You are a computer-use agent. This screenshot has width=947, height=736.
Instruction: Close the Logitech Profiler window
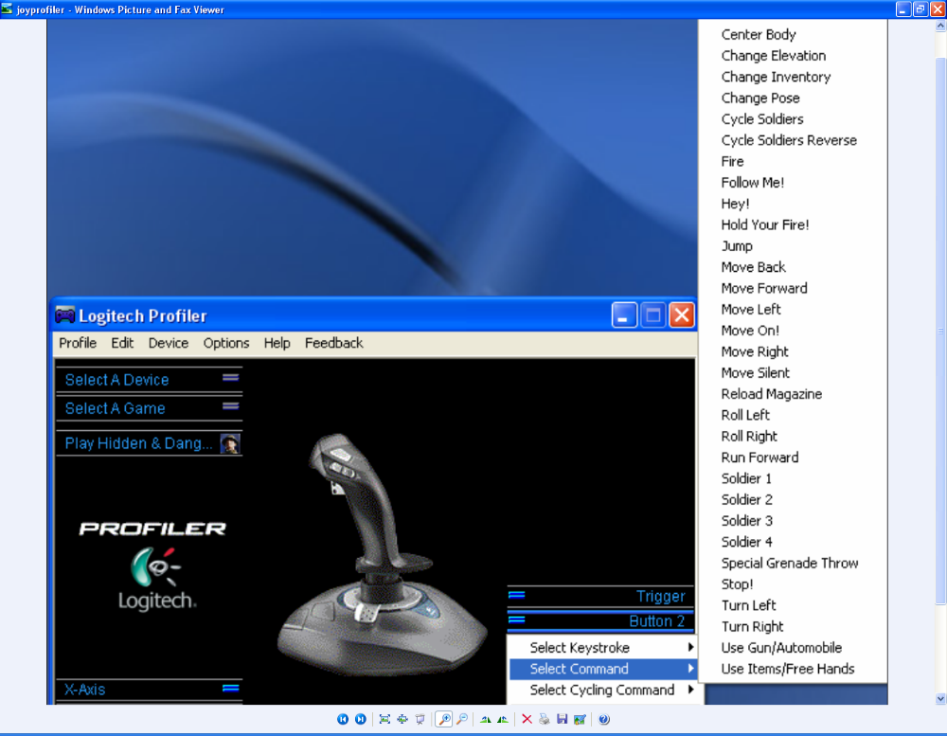point(682,314)
